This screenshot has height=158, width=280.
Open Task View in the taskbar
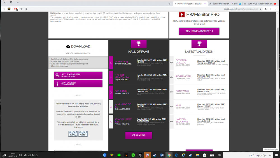click(219, 155)
